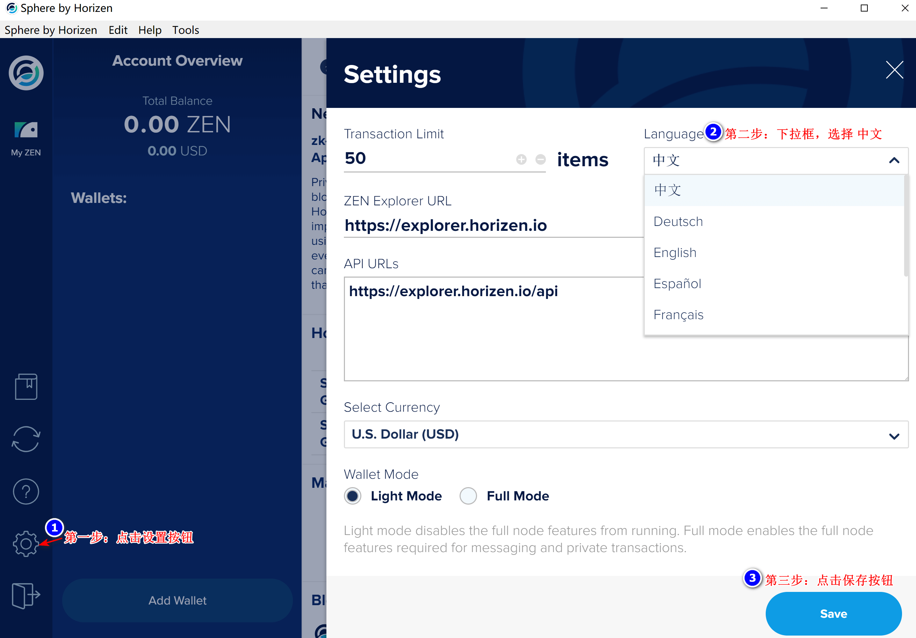The height and width of the screenshot is (638, 916).
Task: Click the 0.00 ZEN total balance
Action: [177, 124]
